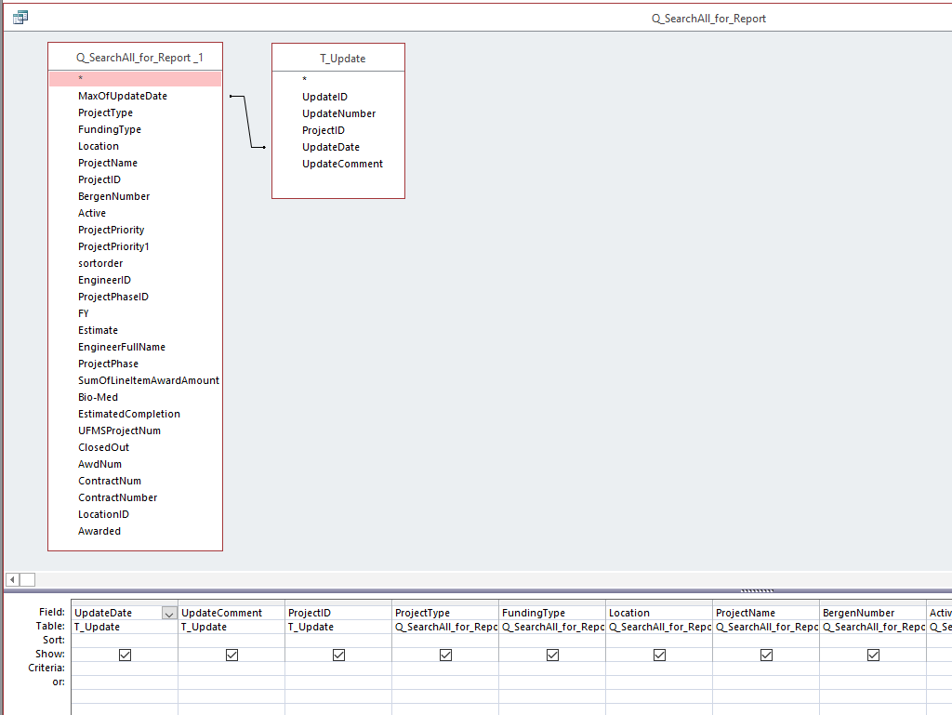
Task: Click the Table cell under the Location column
Action: click(x=659, y=627)
